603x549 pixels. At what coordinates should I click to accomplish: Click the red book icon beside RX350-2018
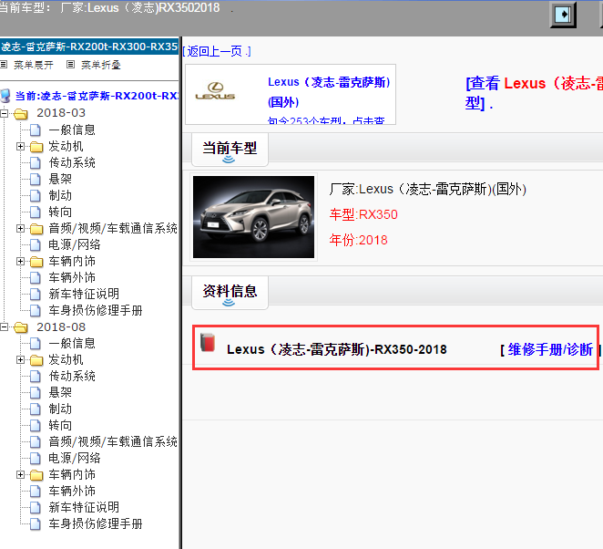[x=209, y=343]
